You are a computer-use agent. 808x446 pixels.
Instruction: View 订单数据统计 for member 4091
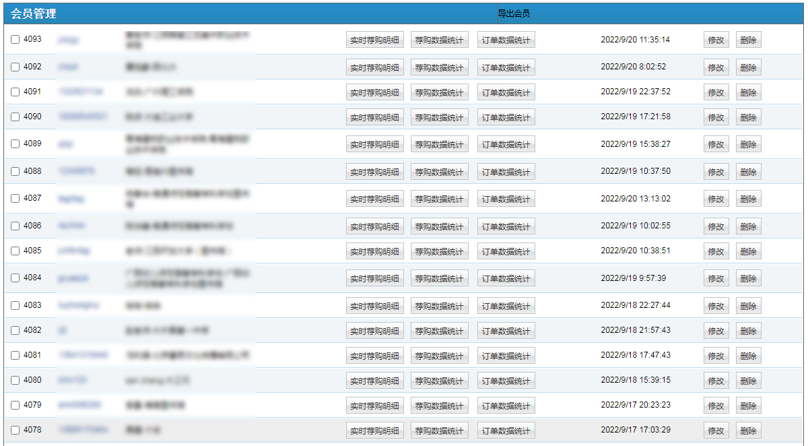(506, 93)
